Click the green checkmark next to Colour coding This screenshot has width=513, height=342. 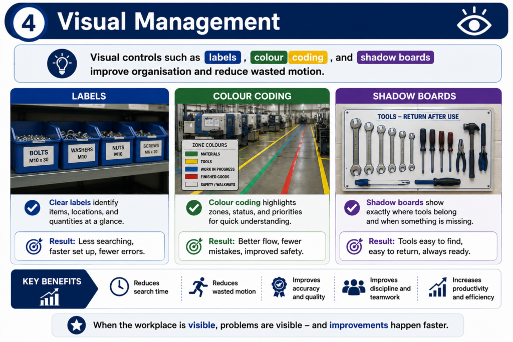(x=194, y=208)
